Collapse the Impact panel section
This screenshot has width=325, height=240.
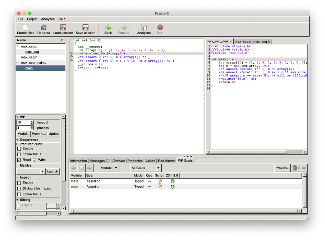pos(18,177)
